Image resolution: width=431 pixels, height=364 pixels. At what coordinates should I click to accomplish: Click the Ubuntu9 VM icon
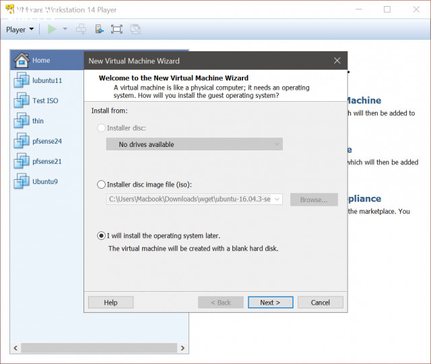coord(22,181)
